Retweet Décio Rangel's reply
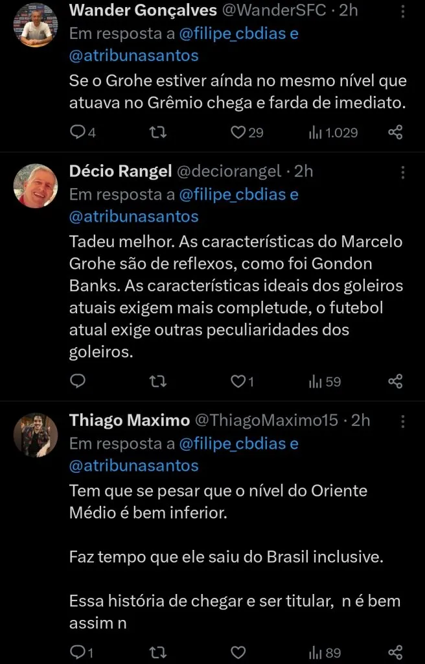 [157, 382]
